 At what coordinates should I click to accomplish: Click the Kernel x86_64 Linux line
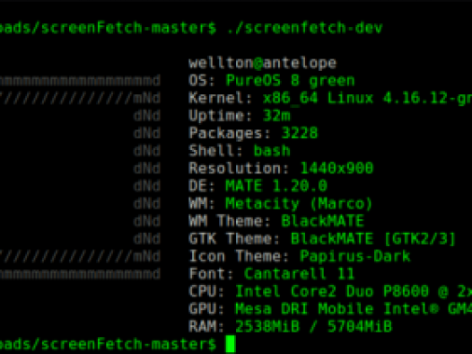point(330,98)
